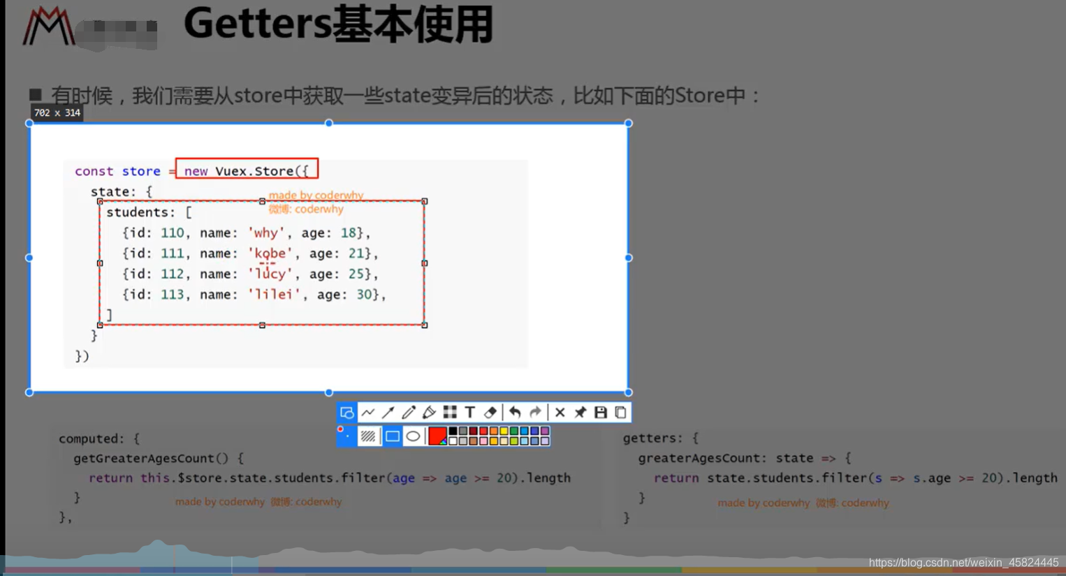The height and width of the screenshot is (576, 1066).
Task: Pick the purple color swatch
Action: point(545,431)
